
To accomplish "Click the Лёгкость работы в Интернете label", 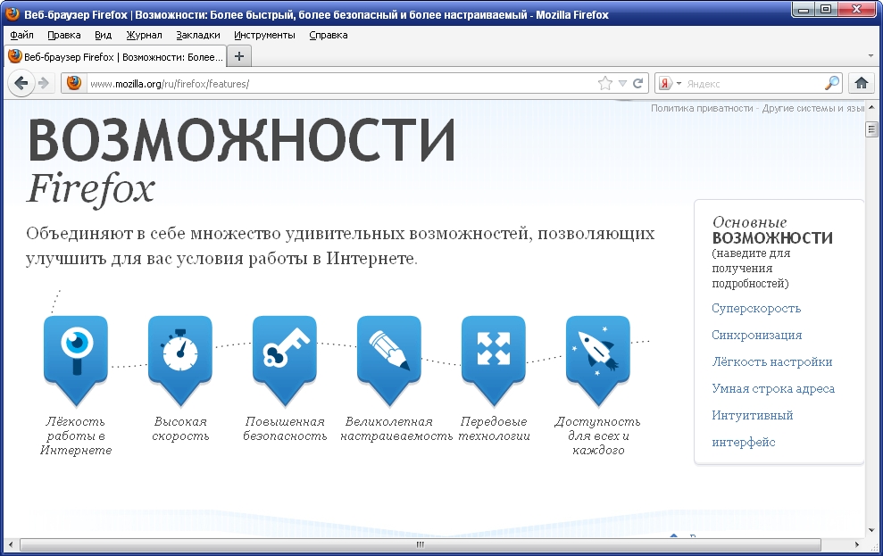I will pyautogui.click(x=76, y=436).
